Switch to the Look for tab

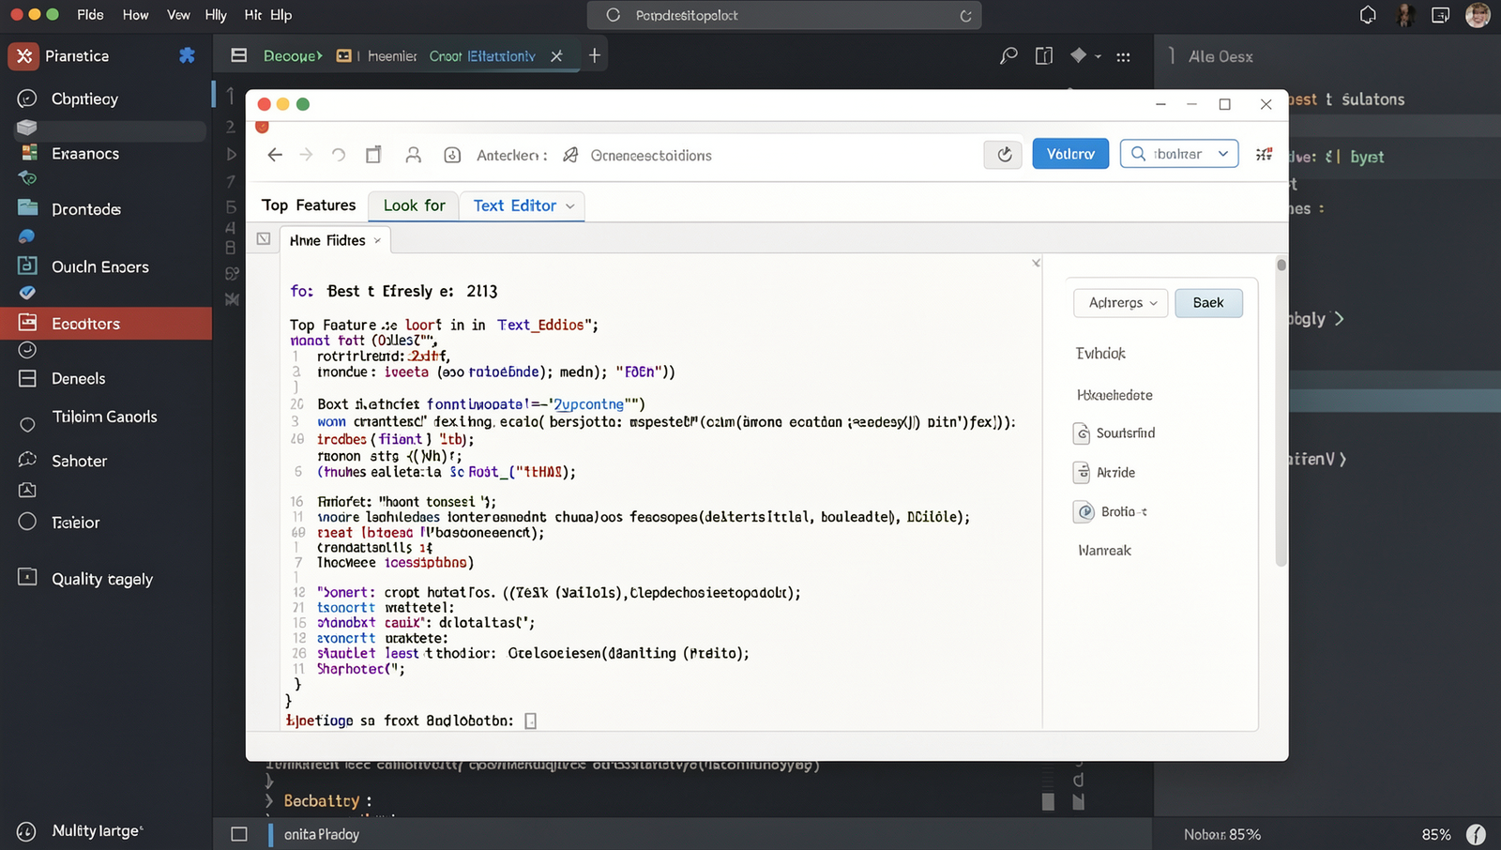414,205
